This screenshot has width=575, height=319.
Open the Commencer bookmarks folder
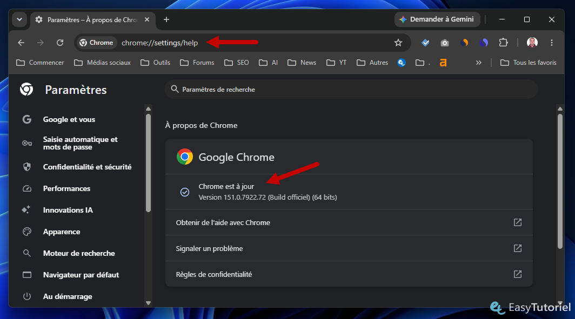[41, 63]
